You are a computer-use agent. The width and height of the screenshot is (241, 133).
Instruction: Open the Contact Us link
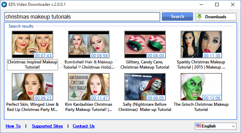(84, 126)
